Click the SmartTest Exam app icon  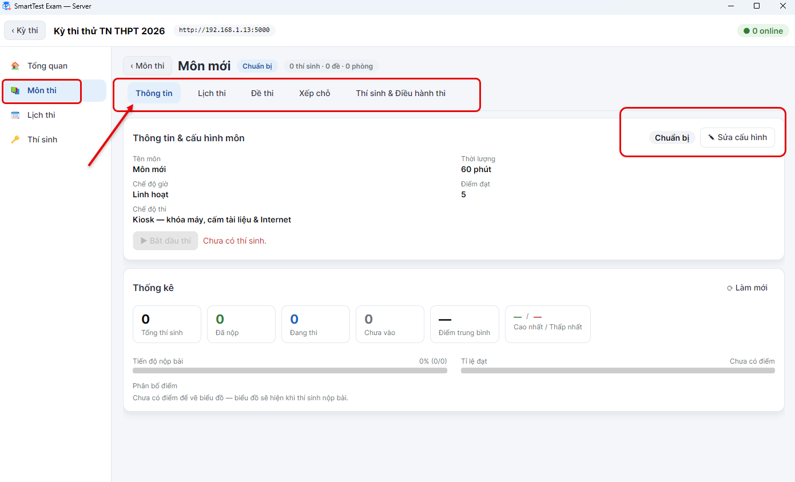pyautogui.click(x=6, y=6)
